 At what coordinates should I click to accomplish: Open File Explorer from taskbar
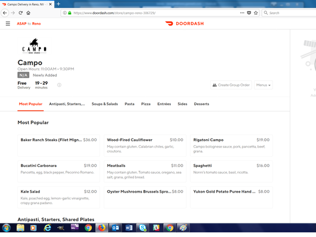click(x=20, y=228)
